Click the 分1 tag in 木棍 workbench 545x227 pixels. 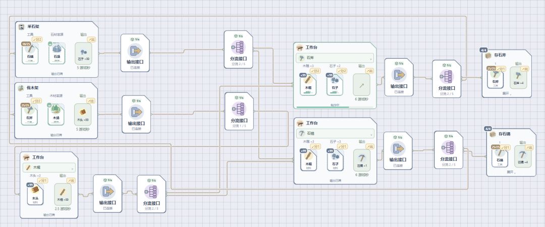[x=42, y=181]
